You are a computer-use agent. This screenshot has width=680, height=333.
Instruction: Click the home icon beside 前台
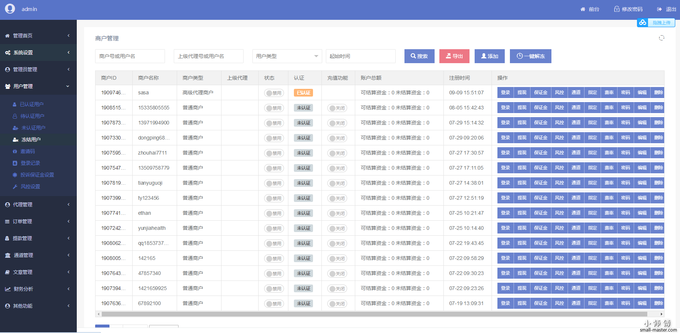coord(583,9)
